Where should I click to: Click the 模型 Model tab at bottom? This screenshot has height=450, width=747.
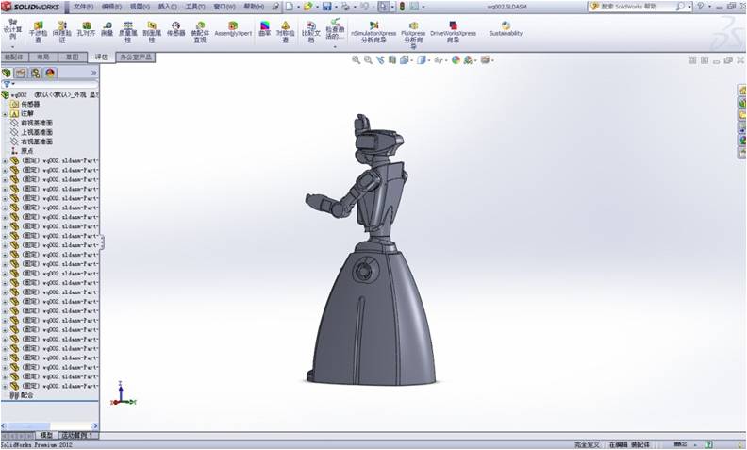[45, 435]
